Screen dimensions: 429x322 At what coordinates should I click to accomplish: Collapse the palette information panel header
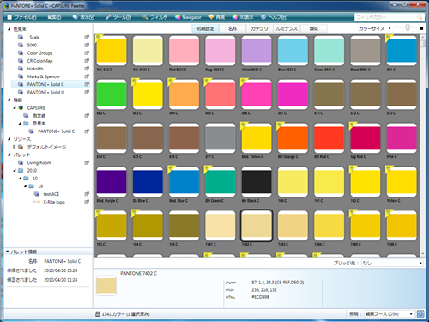pos(8,252)
